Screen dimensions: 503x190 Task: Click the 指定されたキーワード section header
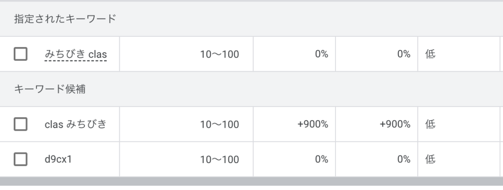(65, 19)
